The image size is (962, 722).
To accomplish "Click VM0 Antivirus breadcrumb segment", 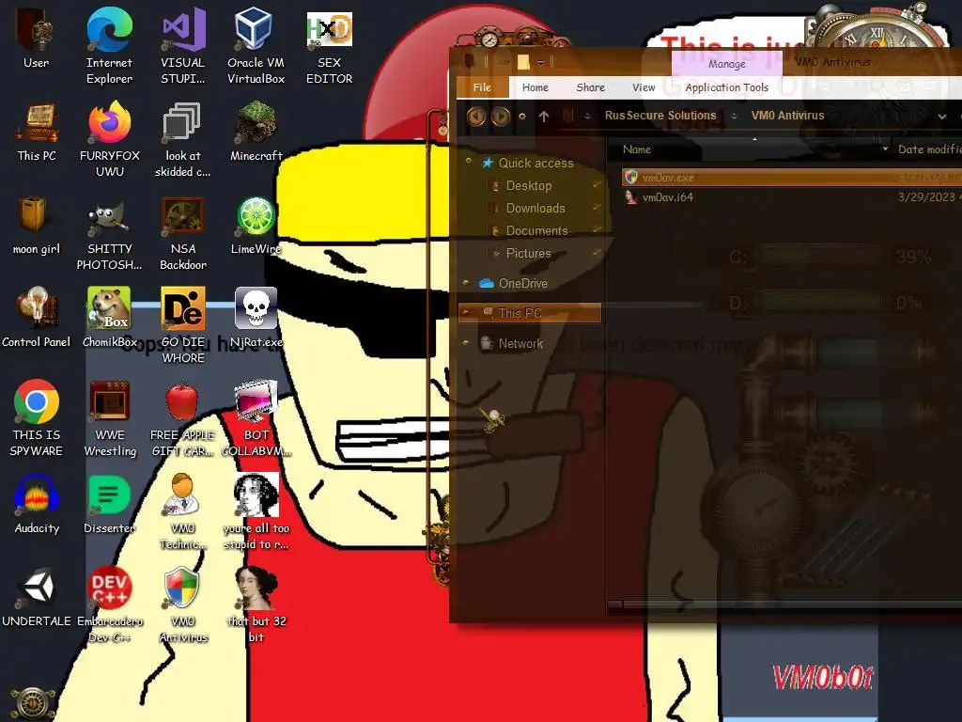I will click(787, 116).
